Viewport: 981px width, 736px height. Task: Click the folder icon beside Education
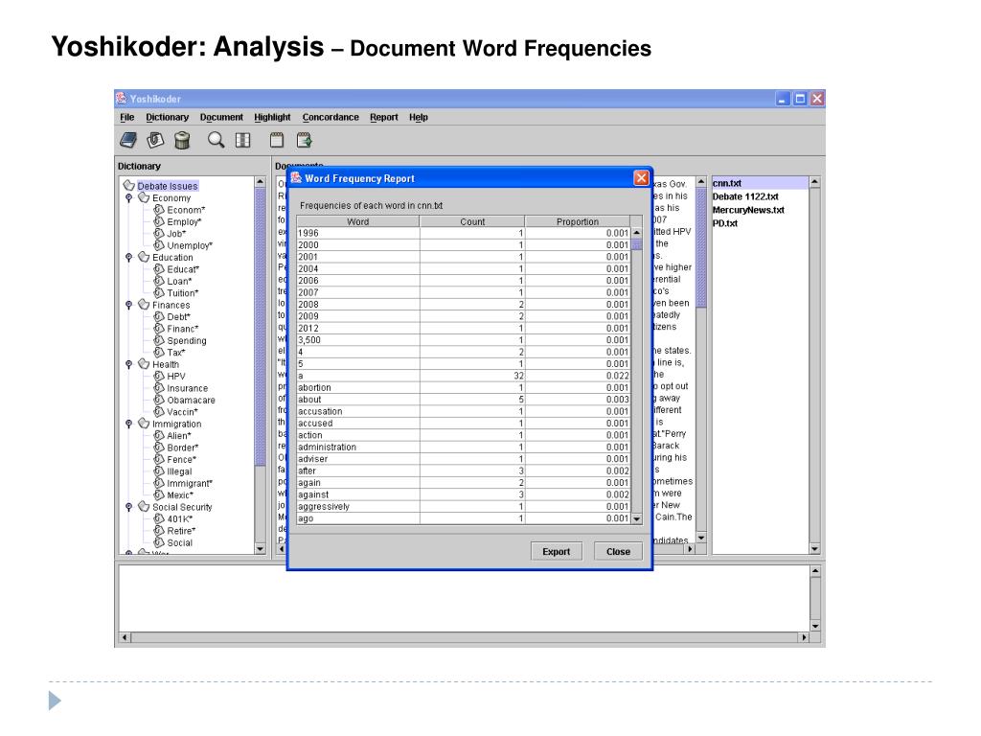pyautogui.click(x=144, y=257)
